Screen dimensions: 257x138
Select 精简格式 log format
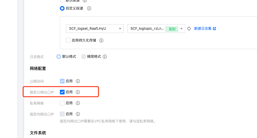click(84, 57)
